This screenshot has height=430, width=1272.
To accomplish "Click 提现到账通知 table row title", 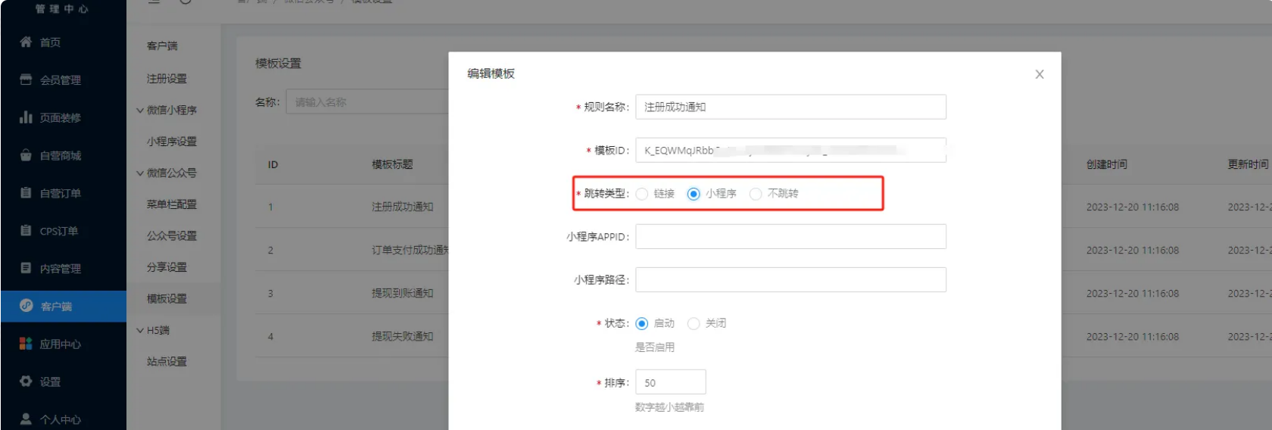I will (403, 293).
